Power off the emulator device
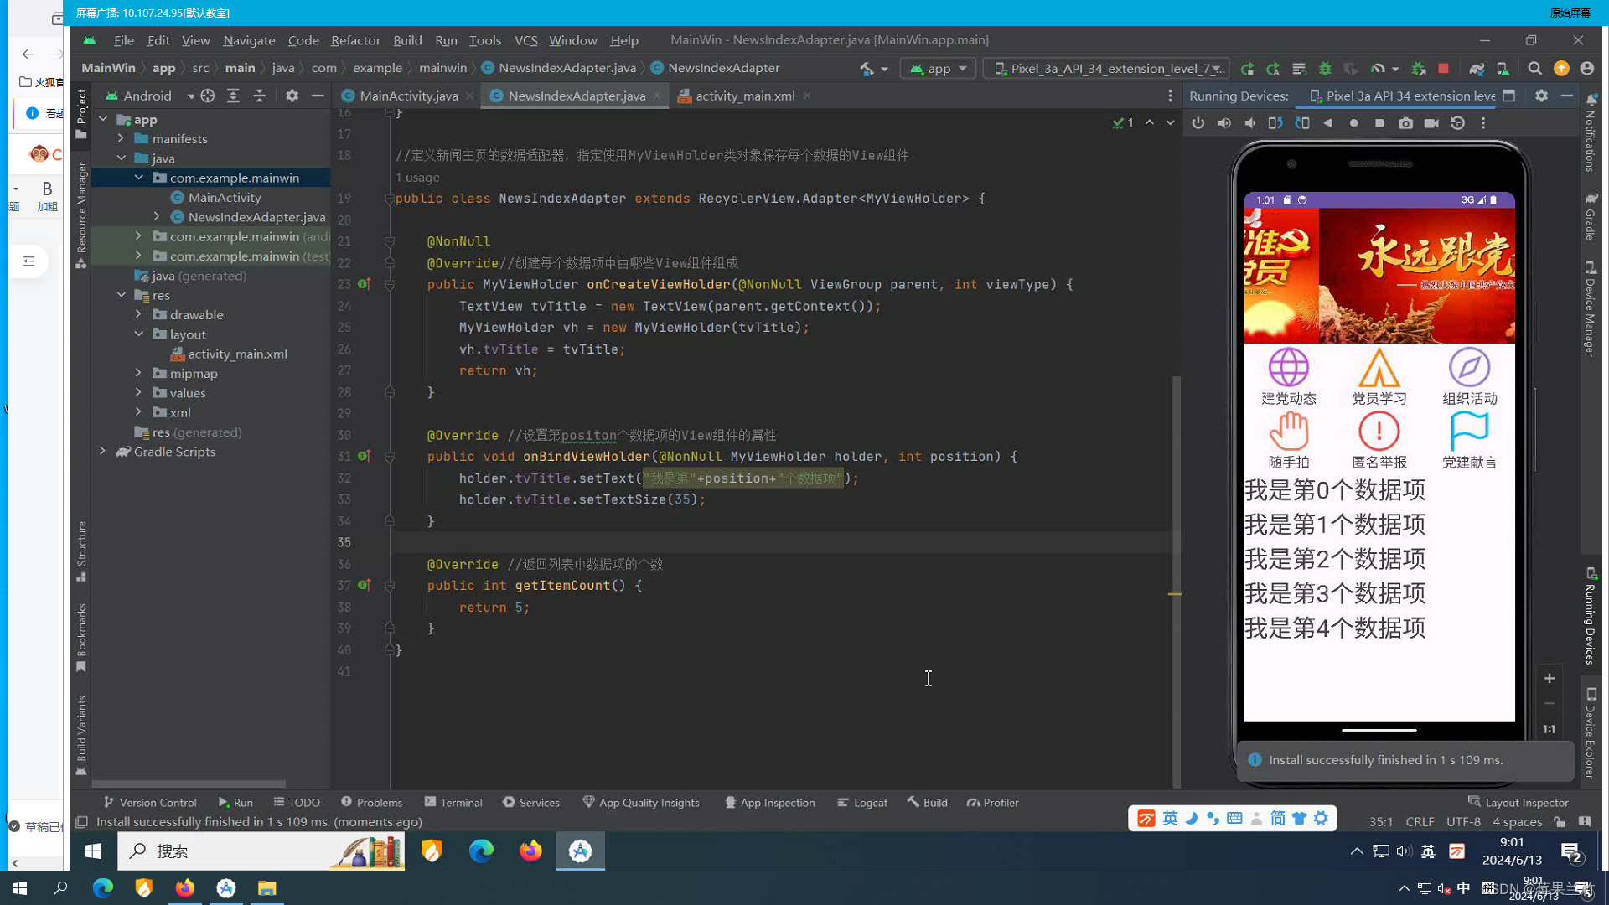The image size is (1609, 905). click(x=1199, y=123)
